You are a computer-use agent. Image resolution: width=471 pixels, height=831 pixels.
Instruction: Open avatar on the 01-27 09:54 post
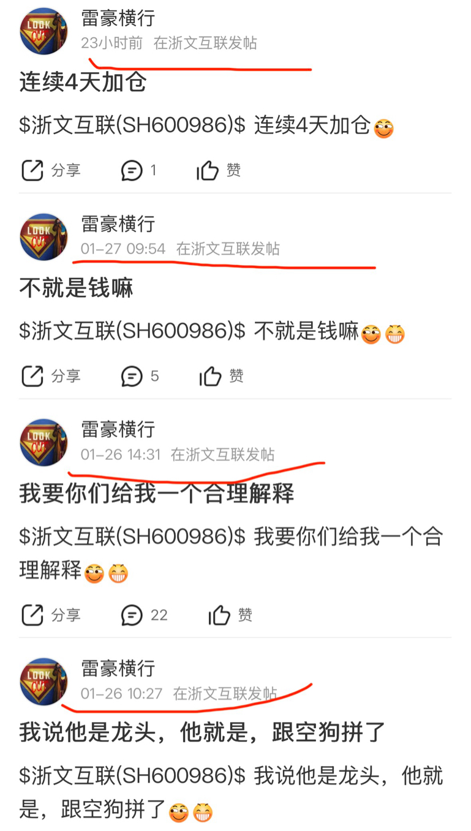(x=43, y=237)
